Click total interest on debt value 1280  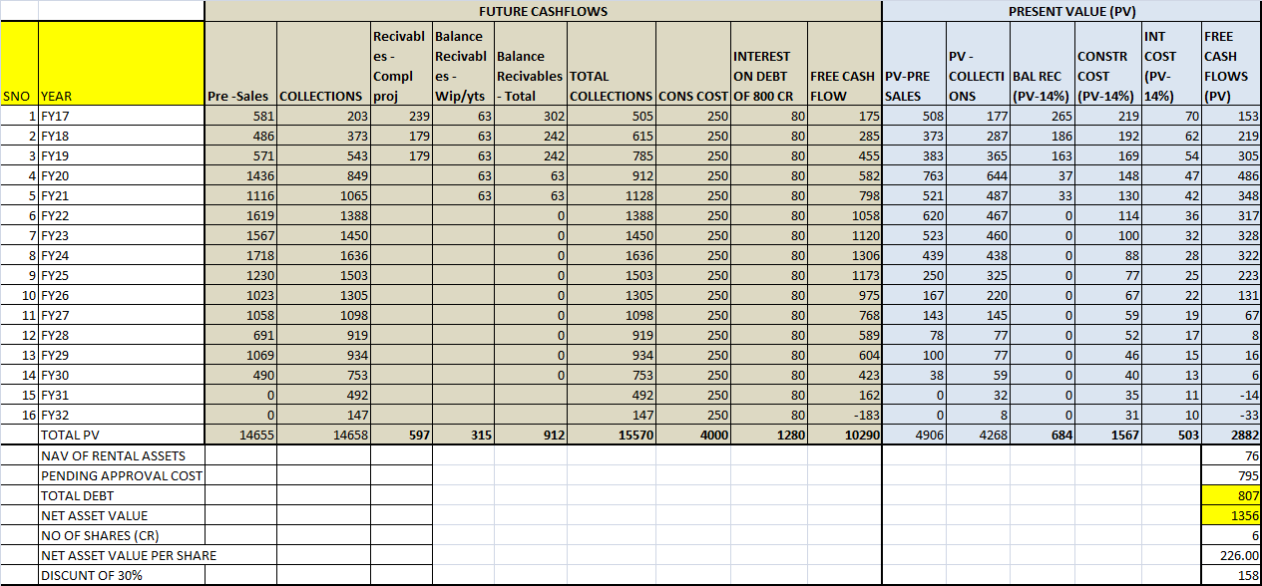768,435
